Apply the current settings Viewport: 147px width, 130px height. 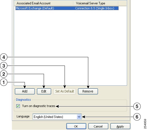pos(120,126)
